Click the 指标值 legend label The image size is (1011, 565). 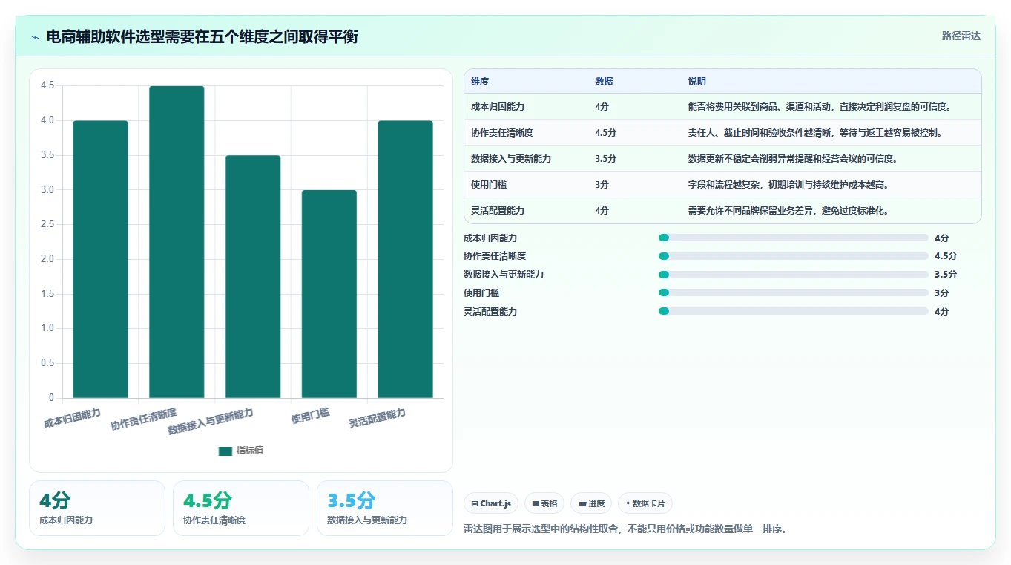pyautogui.click(x=250, y=451)
